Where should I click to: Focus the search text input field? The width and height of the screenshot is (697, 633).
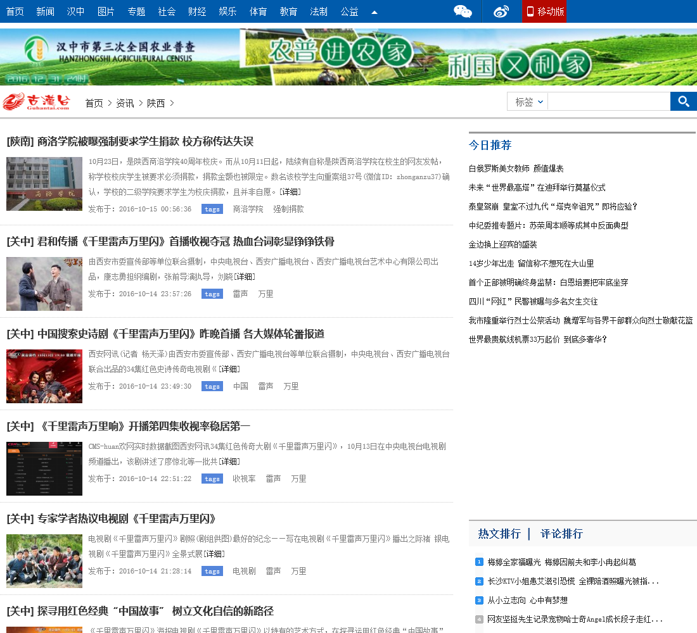[609, 102]
